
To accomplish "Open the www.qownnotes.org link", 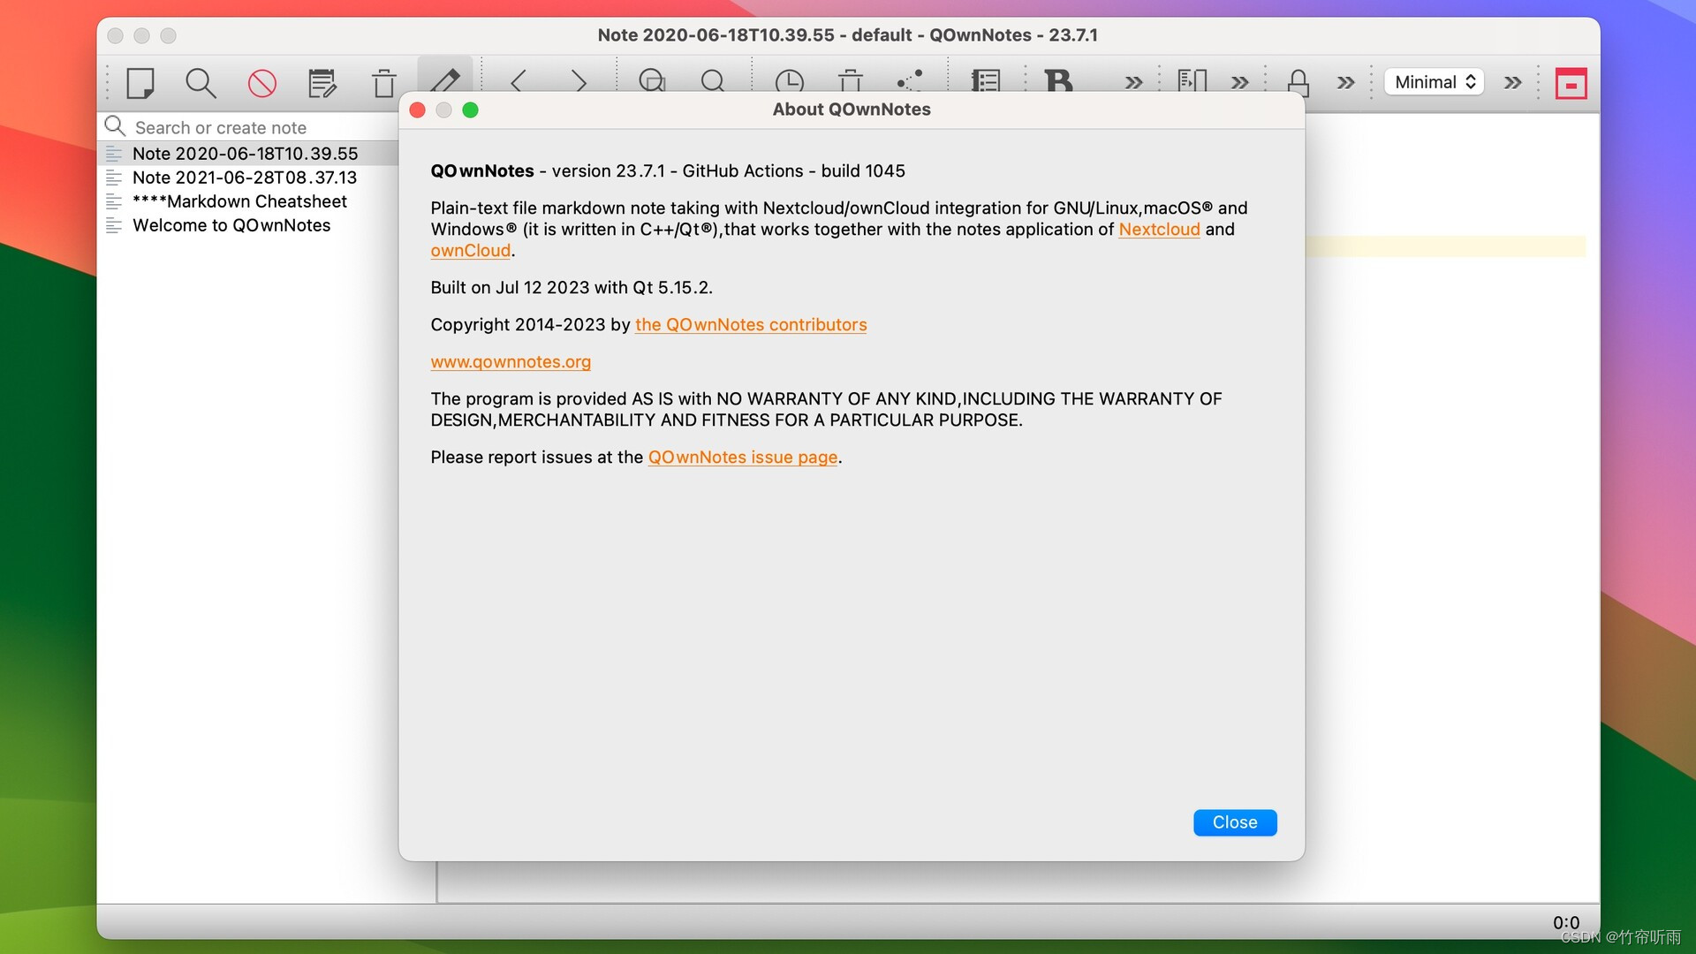I will click(511, 362).
